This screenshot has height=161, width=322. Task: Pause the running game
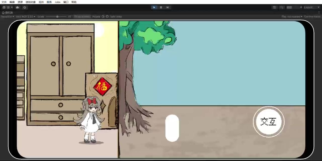(x=161, y=7)
